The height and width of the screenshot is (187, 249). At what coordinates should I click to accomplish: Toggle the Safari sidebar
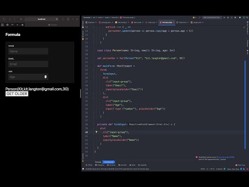4,19
